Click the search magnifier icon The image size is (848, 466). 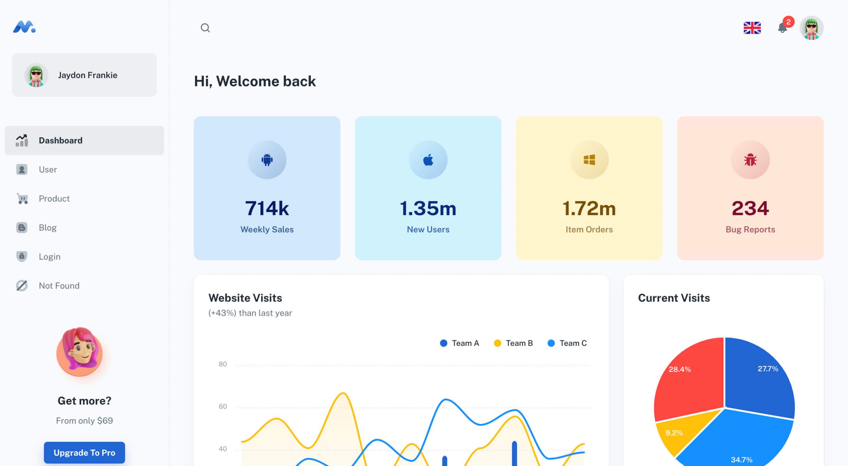tap(205, 28)
